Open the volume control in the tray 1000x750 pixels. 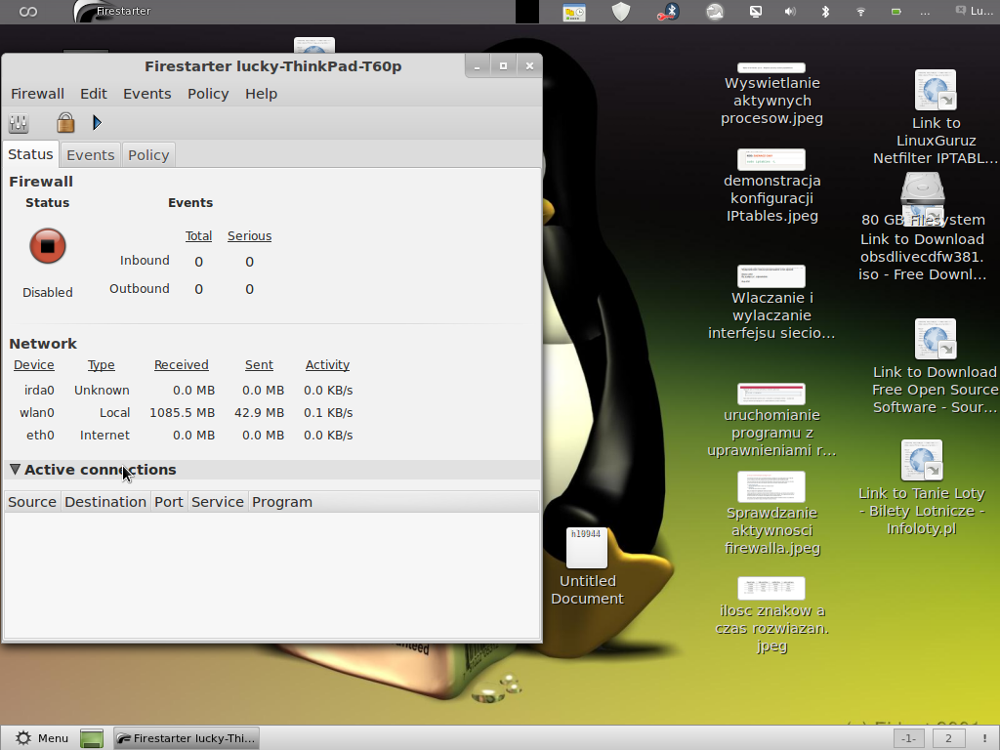[x=790, y=12]
